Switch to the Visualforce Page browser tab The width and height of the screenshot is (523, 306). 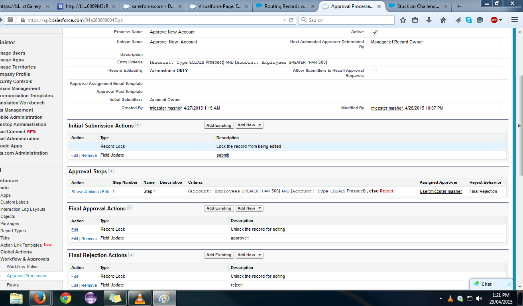tap(218, 6)
